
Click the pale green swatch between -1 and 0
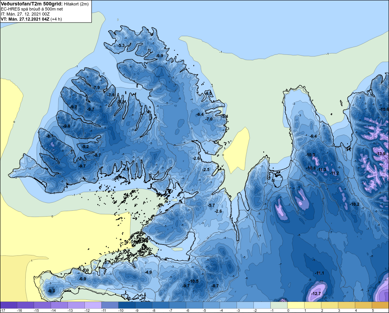click(279, 305)
